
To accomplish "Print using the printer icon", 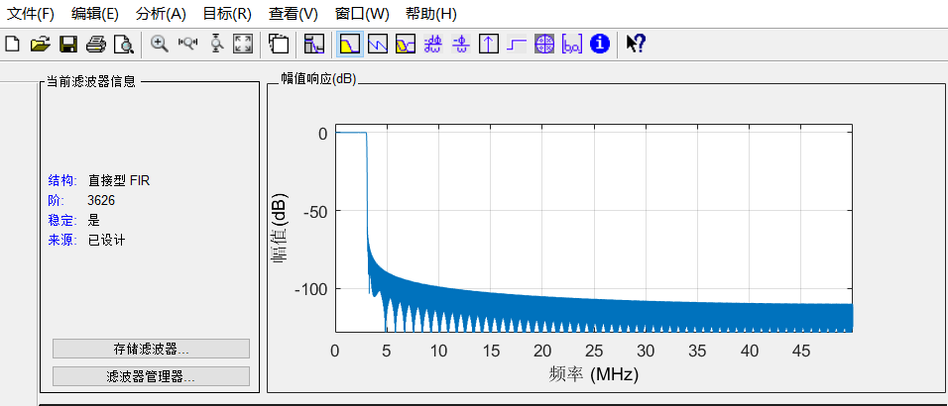I will [95, 44].
